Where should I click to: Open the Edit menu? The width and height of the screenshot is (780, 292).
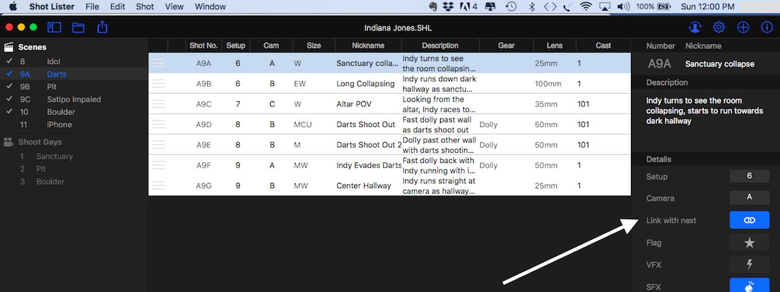117,7
